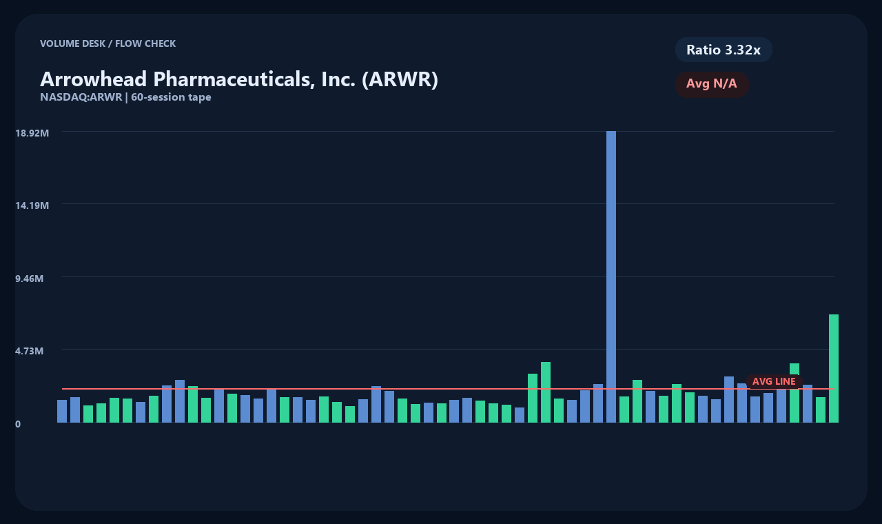
Task: Click the VOLUME DESK / FLOW CHECK header
Action: point(108,43)
